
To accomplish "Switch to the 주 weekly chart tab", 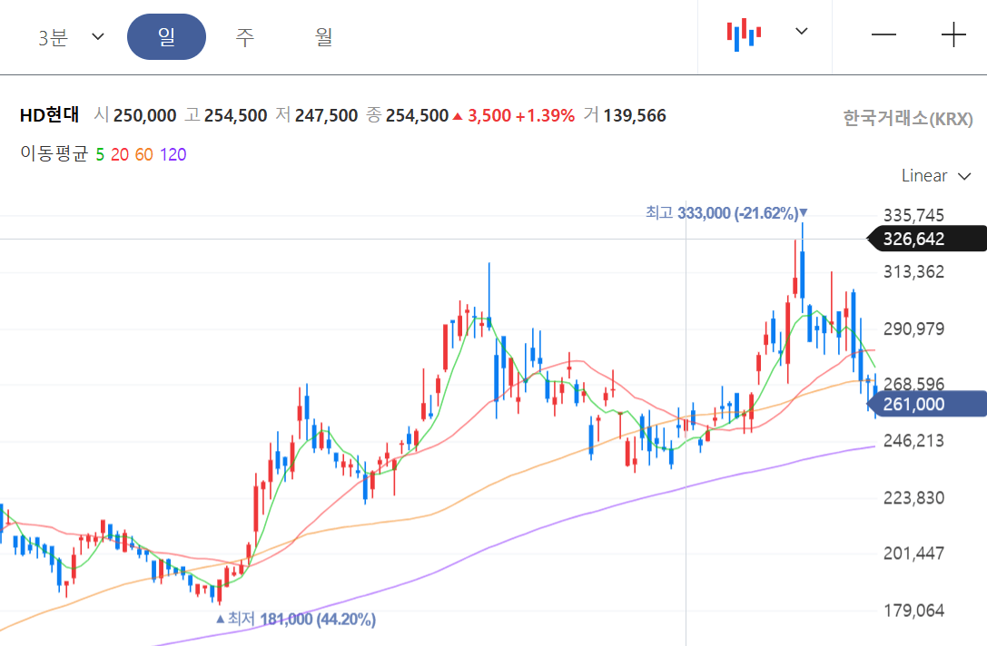I will (245, 37).
